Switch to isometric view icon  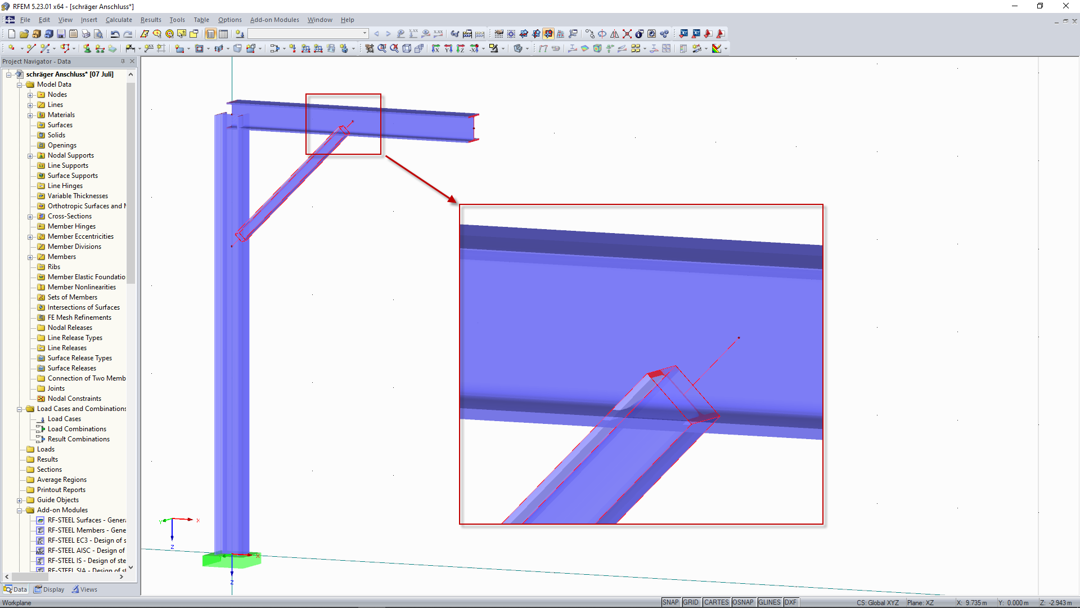(406, 48)
